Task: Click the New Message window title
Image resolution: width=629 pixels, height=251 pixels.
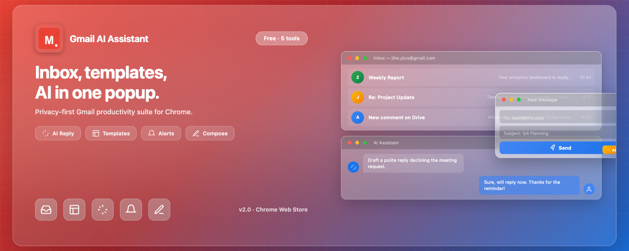Action: click(542, 100)
